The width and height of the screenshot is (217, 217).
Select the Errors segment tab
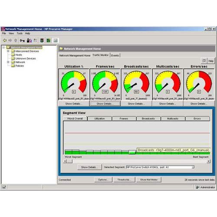point(197,118)
